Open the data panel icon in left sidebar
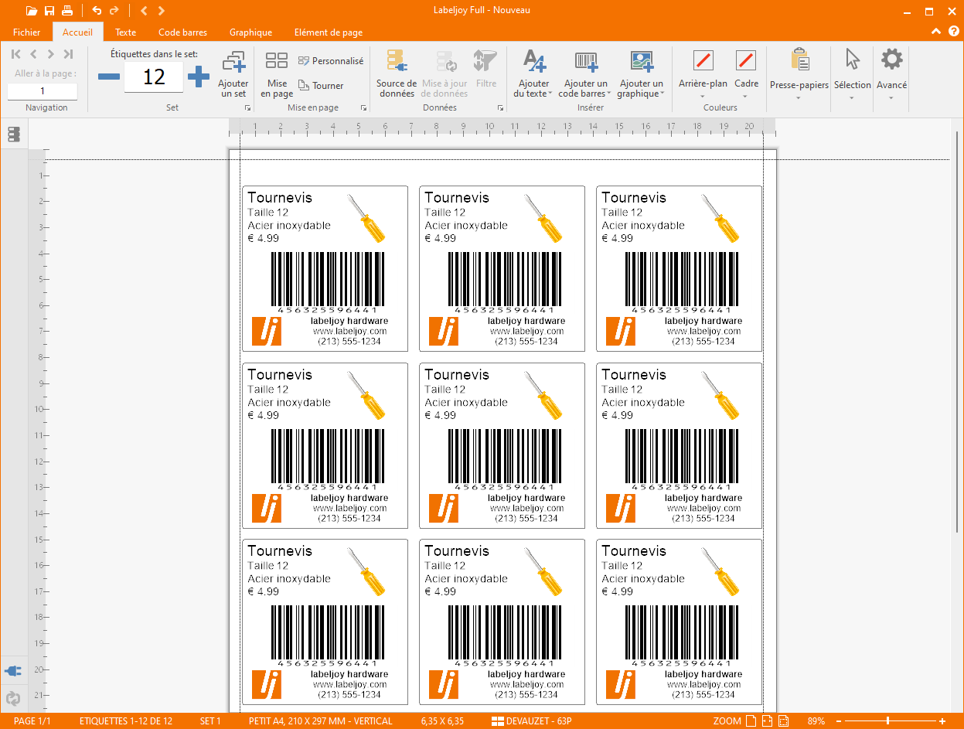The image size is (964, 729). [x=13, y=135]
